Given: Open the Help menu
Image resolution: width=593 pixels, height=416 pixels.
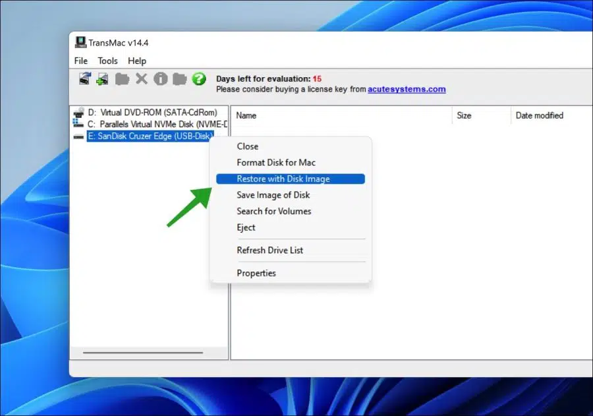Looking at the screenshot, I should (x=137, y=61).
